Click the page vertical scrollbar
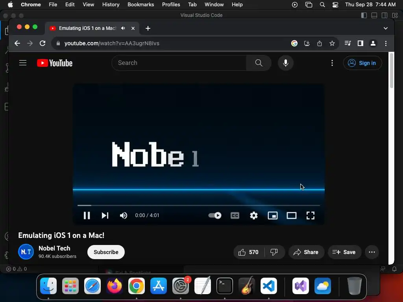Image resolution: width=403 pixels, height=302 pixels. (x=392, y=71)
